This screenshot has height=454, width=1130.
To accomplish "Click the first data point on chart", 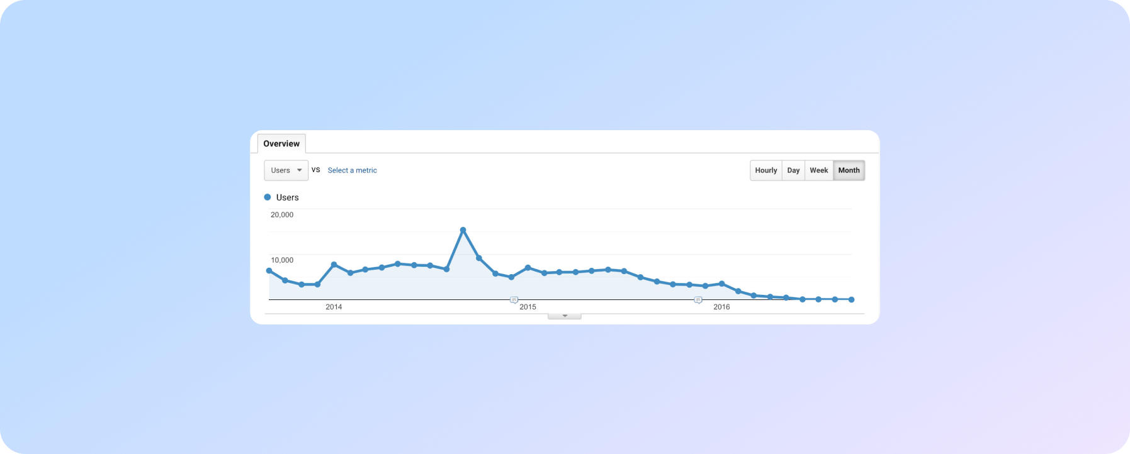I will point(269,271).
